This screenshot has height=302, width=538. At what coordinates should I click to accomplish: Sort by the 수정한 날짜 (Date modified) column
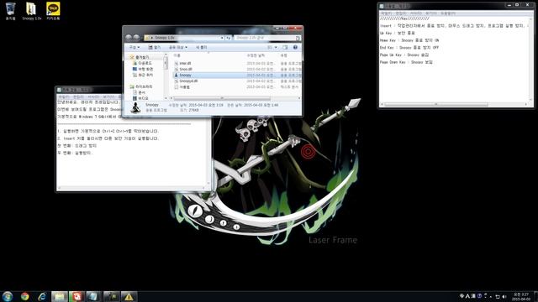(256, 55)
